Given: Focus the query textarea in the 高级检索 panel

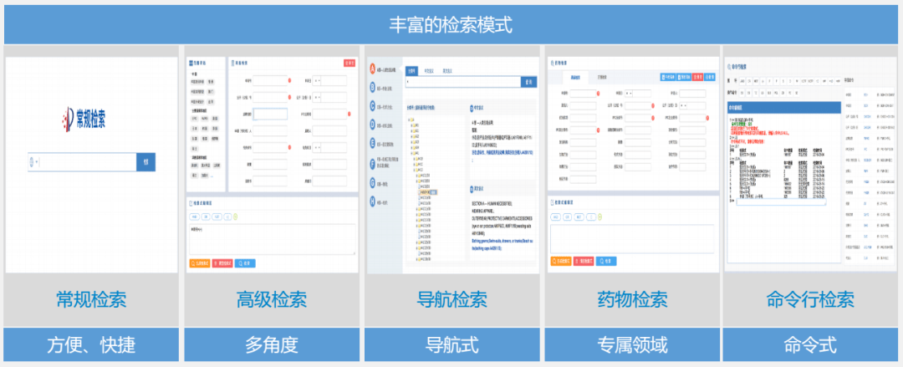Looking at the screenshot, I should tap(272, 240).
